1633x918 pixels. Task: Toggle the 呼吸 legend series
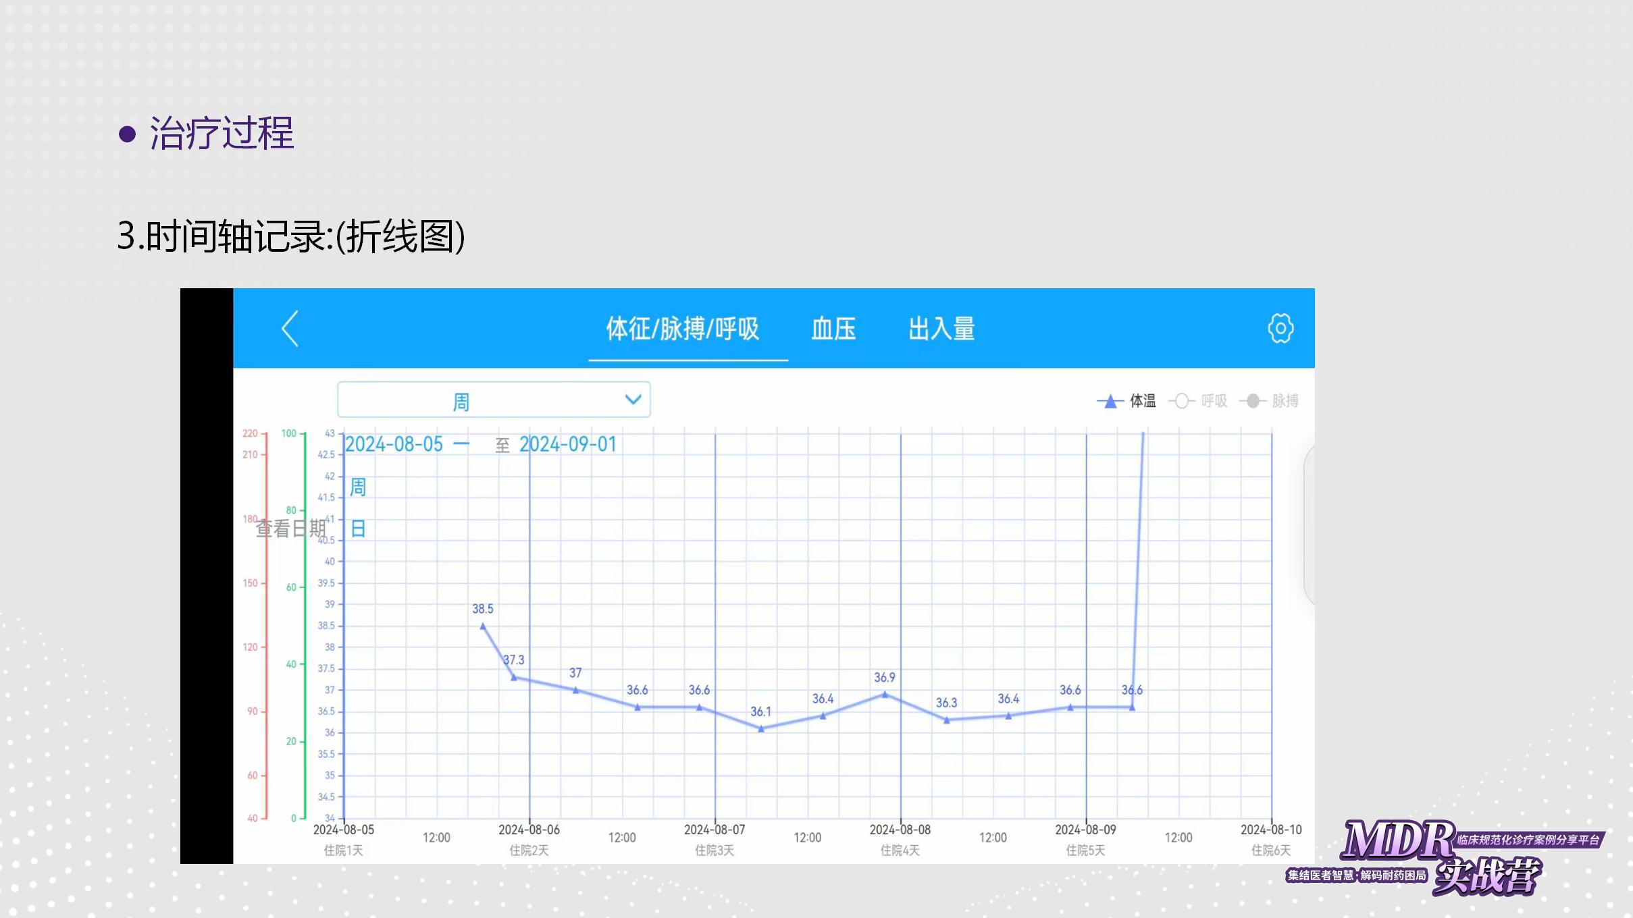1199,401
